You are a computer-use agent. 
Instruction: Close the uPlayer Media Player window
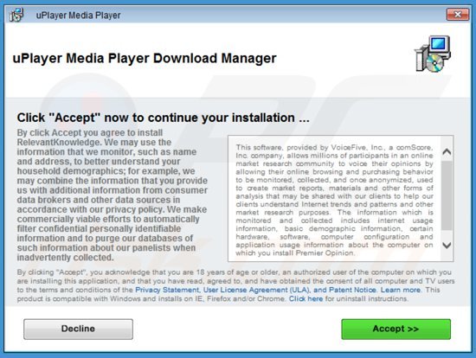[x=458, y=14]
